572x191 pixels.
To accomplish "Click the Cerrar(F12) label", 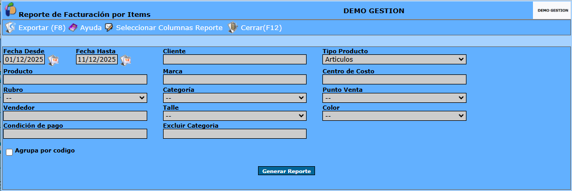I will coord(261,28).
